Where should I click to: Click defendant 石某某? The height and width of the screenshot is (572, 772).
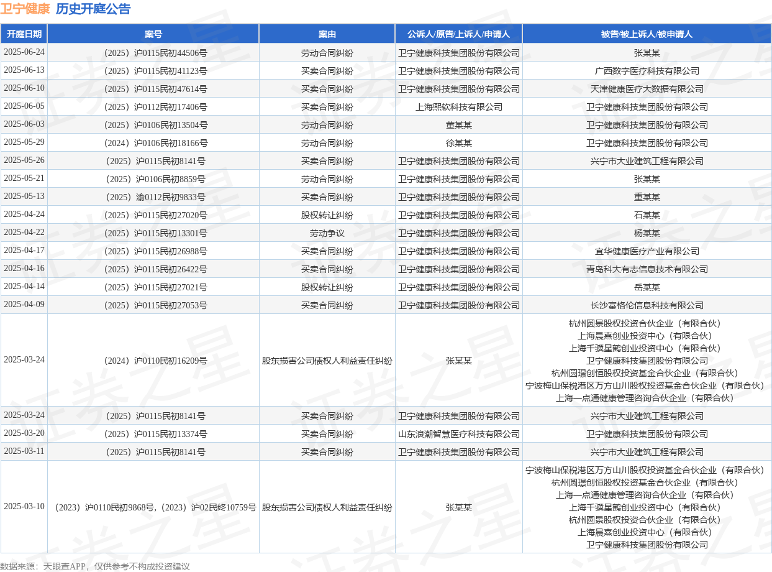pos(647,215)
